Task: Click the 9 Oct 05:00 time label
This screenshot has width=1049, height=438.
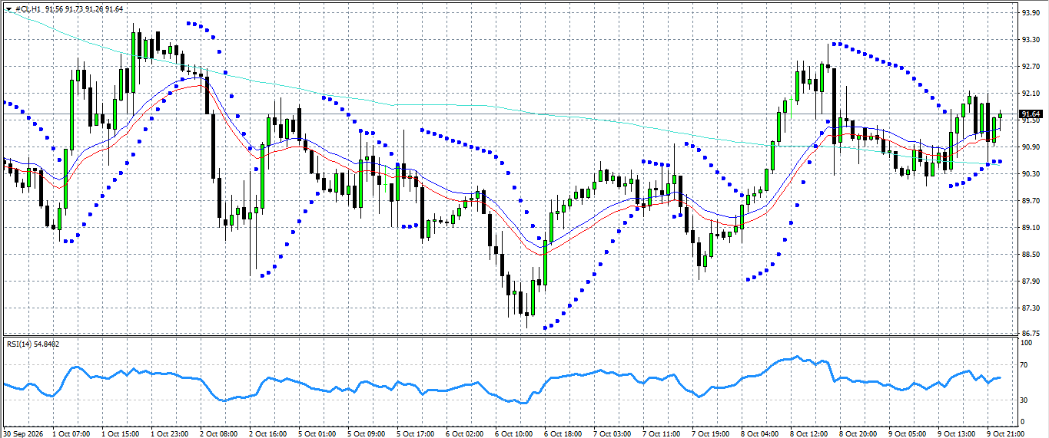Action: click(908, 433)
